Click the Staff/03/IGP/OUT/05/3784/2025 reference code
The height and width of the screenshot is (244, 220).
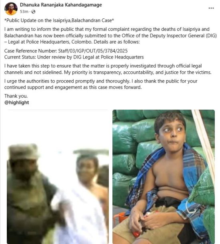(93, 51)
